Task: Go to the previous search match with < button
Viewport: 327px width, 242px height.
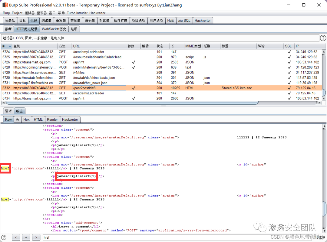Action: point(16,237)
